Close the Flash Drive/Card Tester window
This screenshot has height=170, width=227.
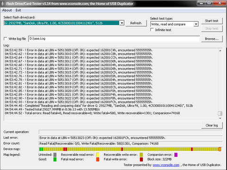219,3
